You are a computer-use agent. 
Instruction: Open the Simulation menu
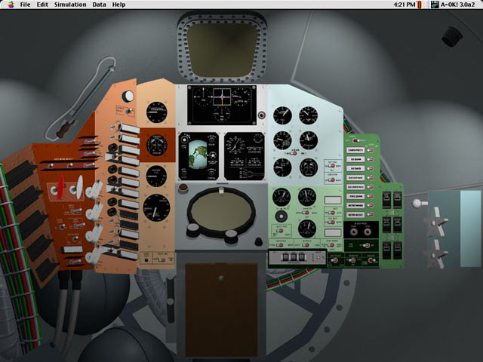click(x=70, y=5)
